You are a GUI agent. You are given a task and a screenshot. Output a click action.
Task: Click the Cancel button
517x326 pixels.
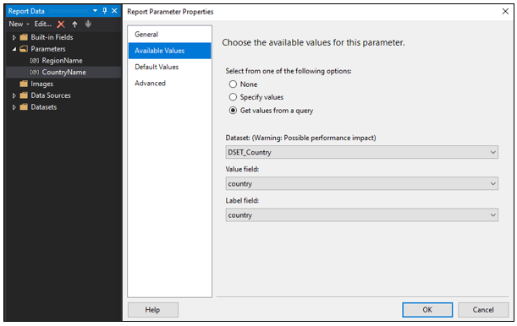pos(483,310)
